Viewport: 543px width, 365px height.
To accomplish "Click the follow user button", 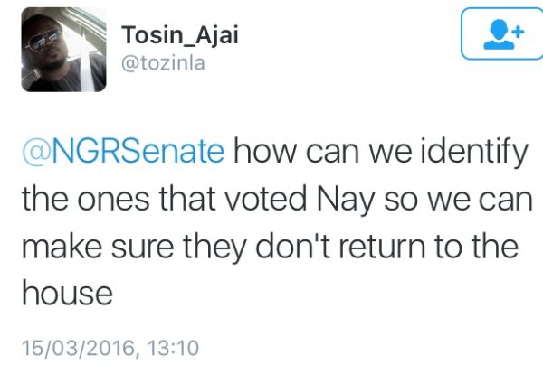I will (500, 34).
